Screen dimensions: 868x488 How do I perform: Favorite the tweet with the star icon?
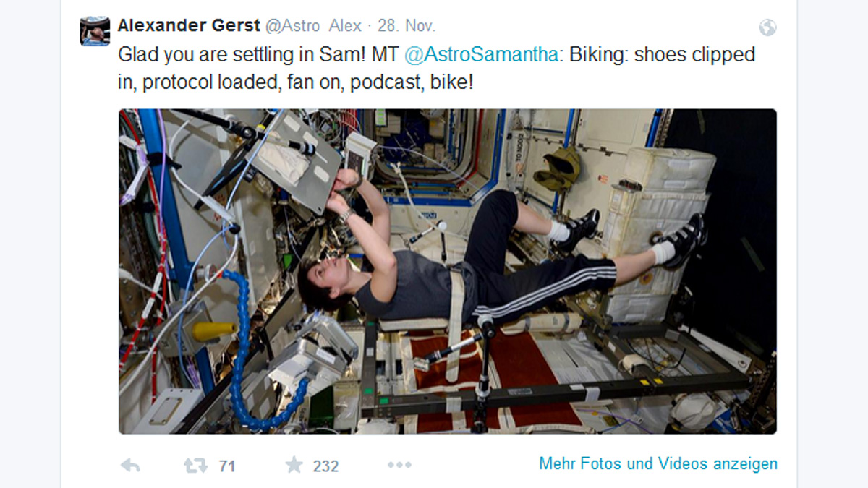(x=294, y=465)
